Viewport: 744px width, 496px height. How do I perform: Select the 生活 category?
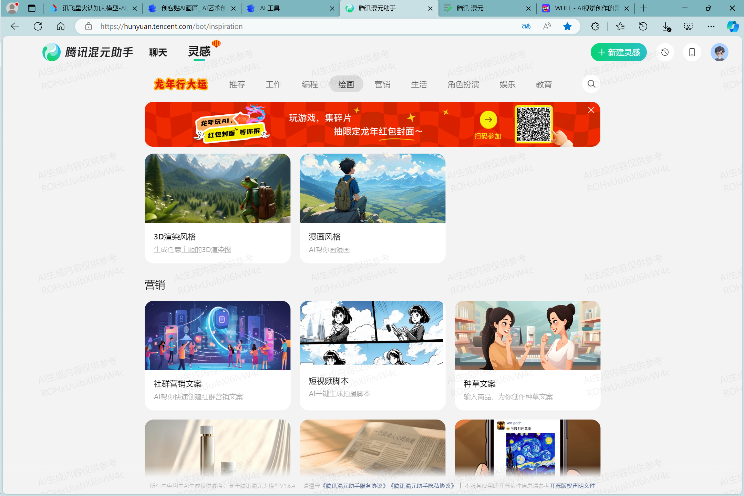419,84
